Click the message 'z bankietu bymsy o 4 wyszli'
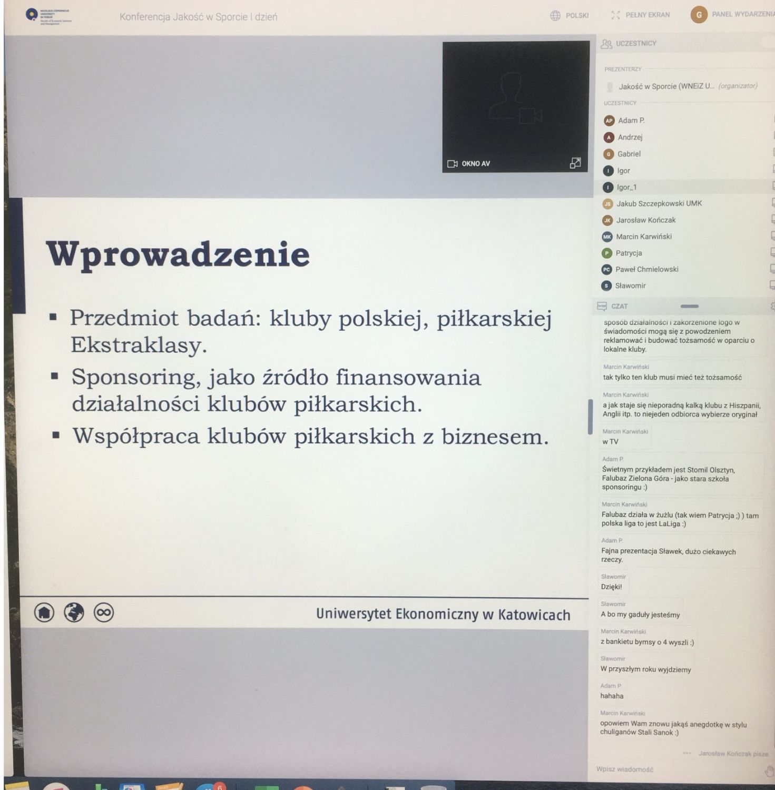775x790 pixels. pyautogui.click(x=647, y=642)
